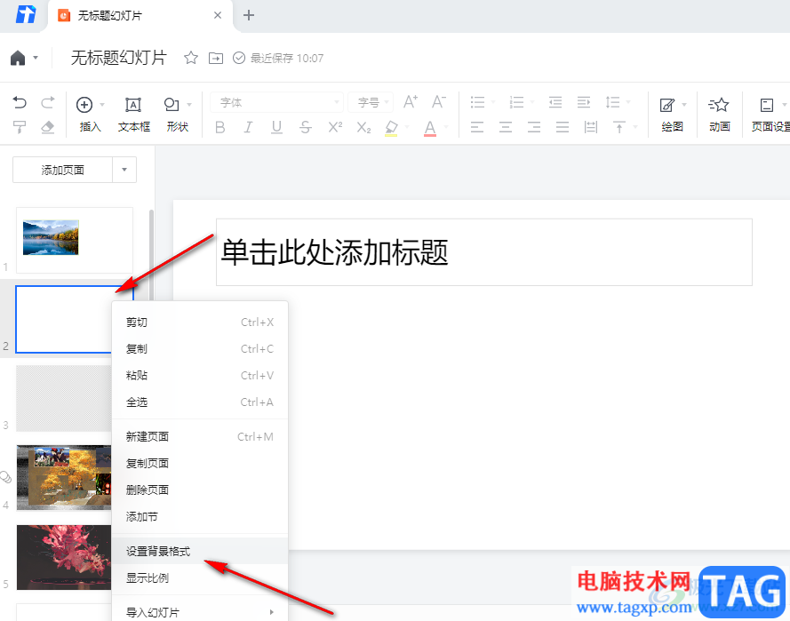Expand the line spacing dropdown arrow
Screen dimensions: 790x621
[628, 103]
